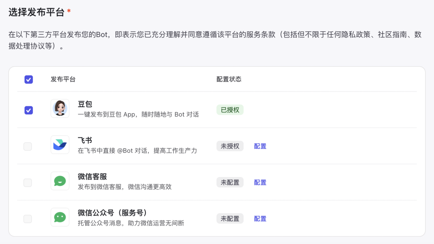Select the 微信公众号（服务号）platform name
The image size is (434, 244).
coord(113,213)
